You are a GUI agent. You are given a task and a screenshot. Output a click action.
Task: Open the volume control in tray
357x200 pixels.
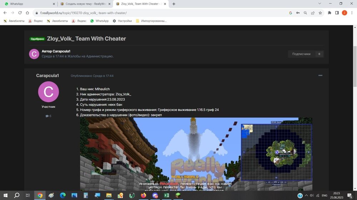[312, 195]
